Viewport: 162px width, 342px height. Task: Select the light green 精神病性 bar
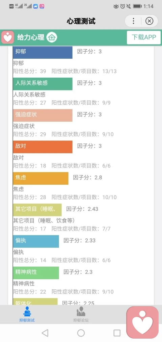[36, 273]
